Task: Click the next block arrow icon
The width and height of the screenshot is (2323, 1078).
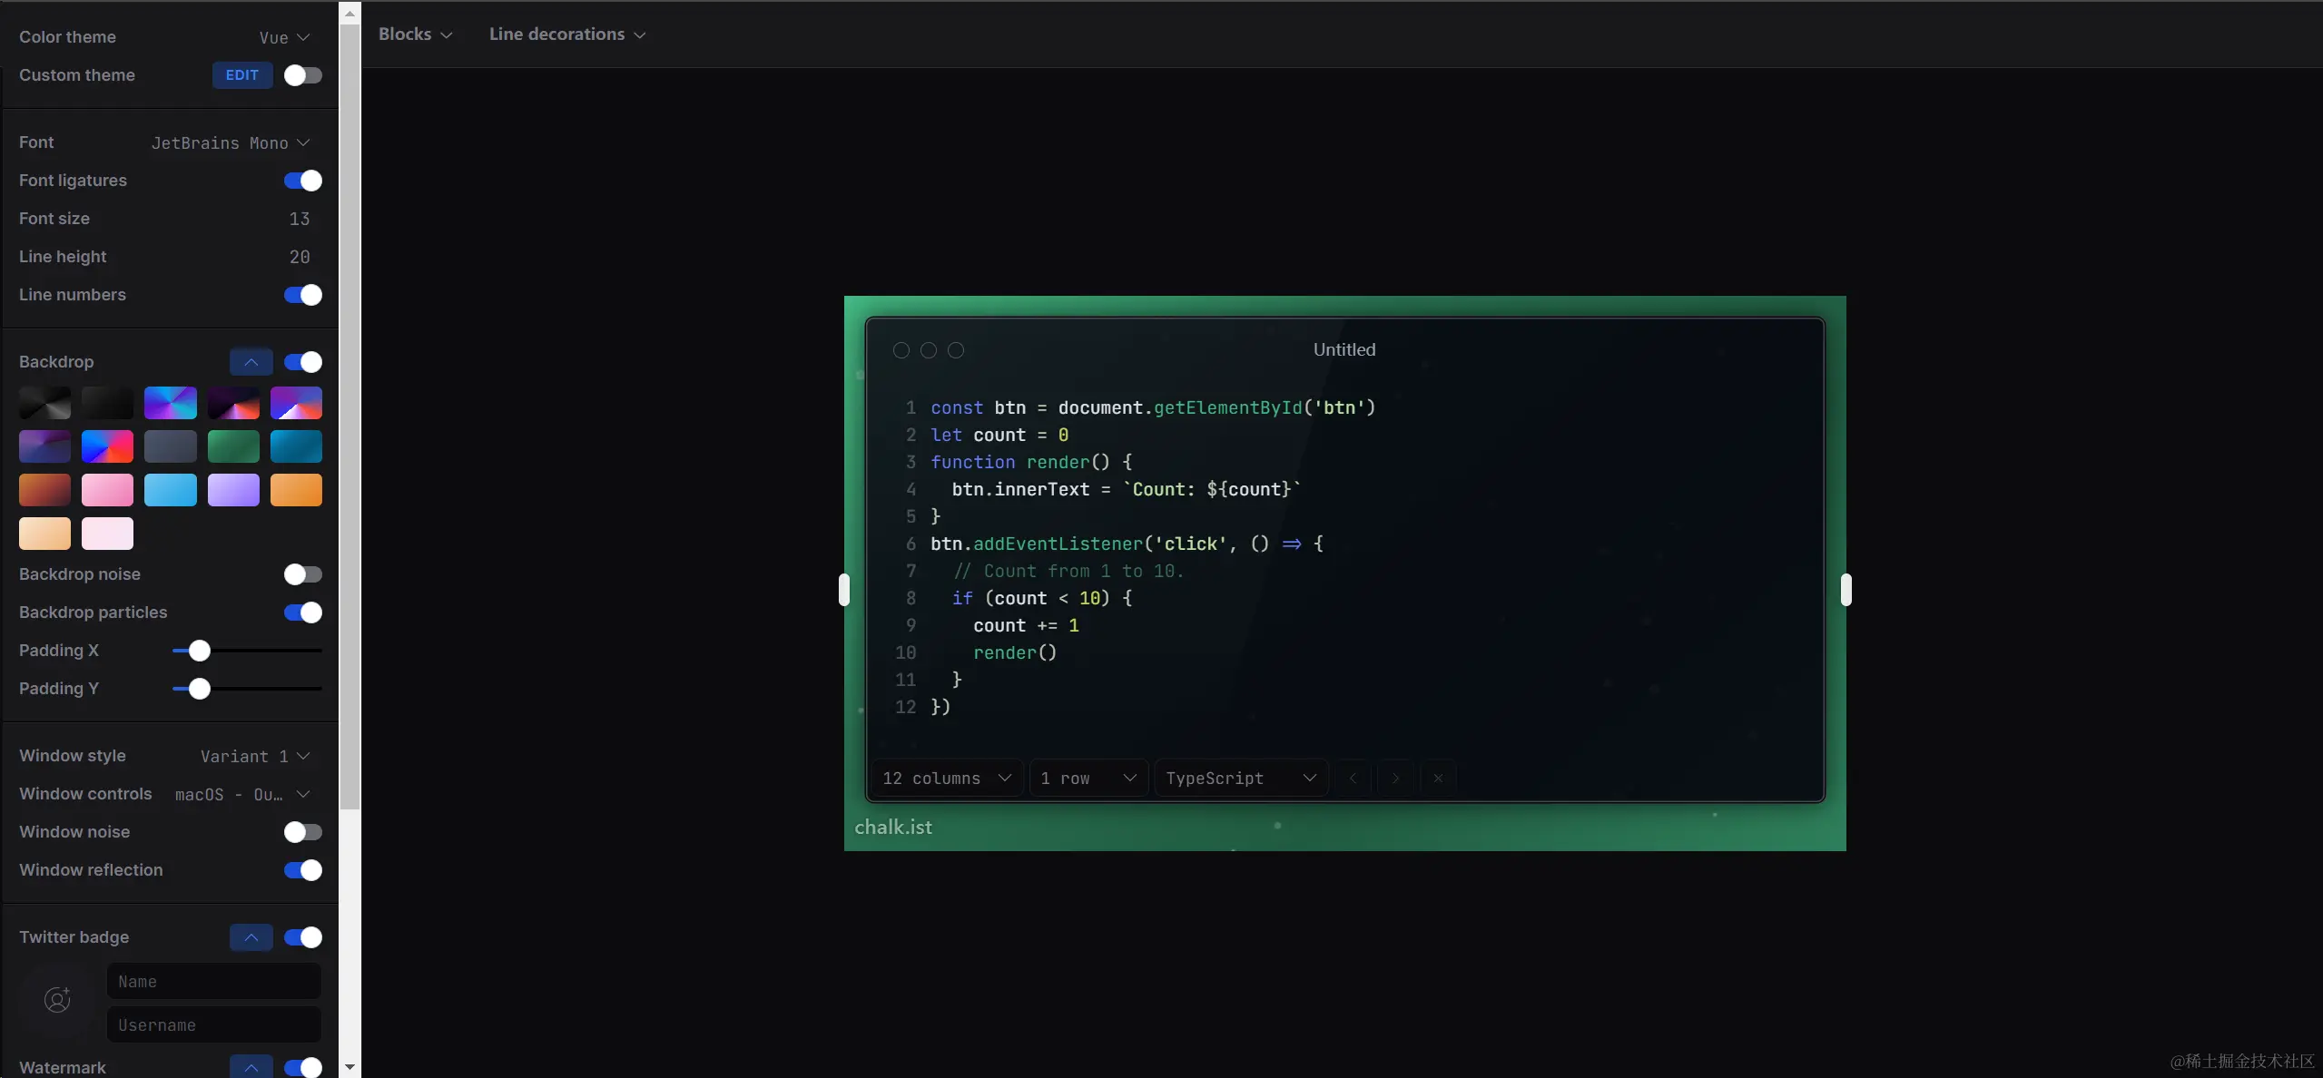Action: 1395,778
